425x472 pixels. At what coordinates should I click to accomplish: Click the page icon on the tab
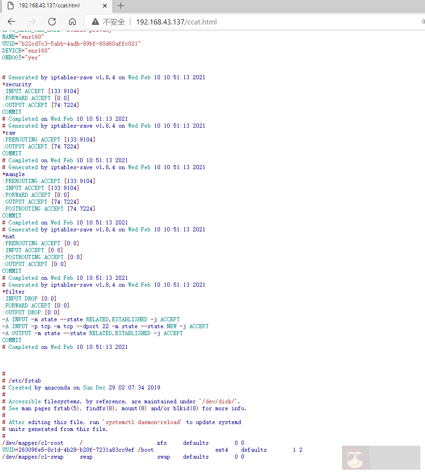pos(10,6)
